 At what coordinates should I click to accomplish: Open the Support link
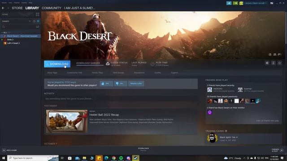[x=174, y=72]
